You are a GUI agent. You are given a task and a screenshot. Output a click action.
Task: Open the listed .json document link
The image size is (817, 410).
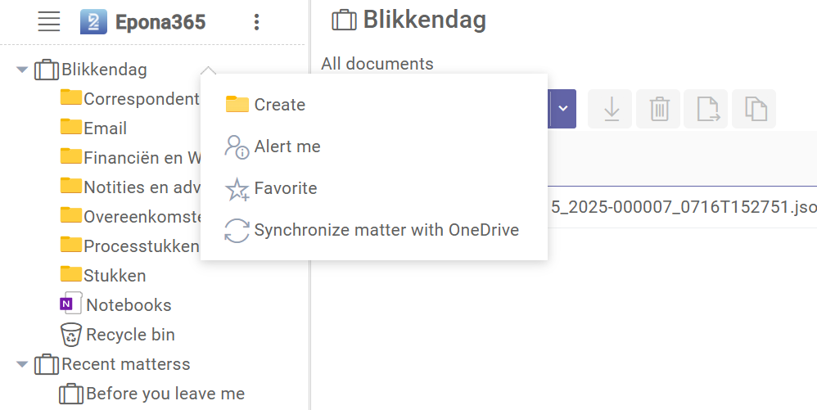click(684, 207)
